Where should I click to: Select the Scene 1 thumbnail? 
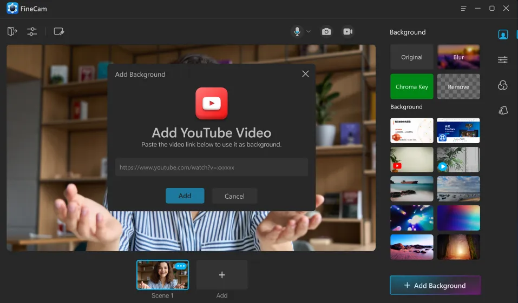pyautogui.click(x=162, y=275)
